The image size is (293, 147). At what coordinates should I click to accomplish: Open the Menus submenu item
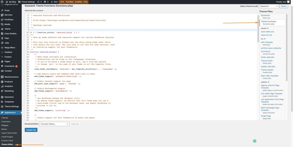(4, 129)
